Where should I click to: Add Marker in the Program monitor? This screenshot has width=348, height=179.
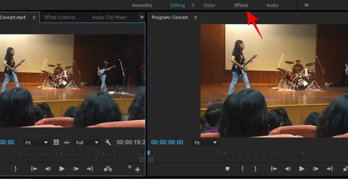227,169
